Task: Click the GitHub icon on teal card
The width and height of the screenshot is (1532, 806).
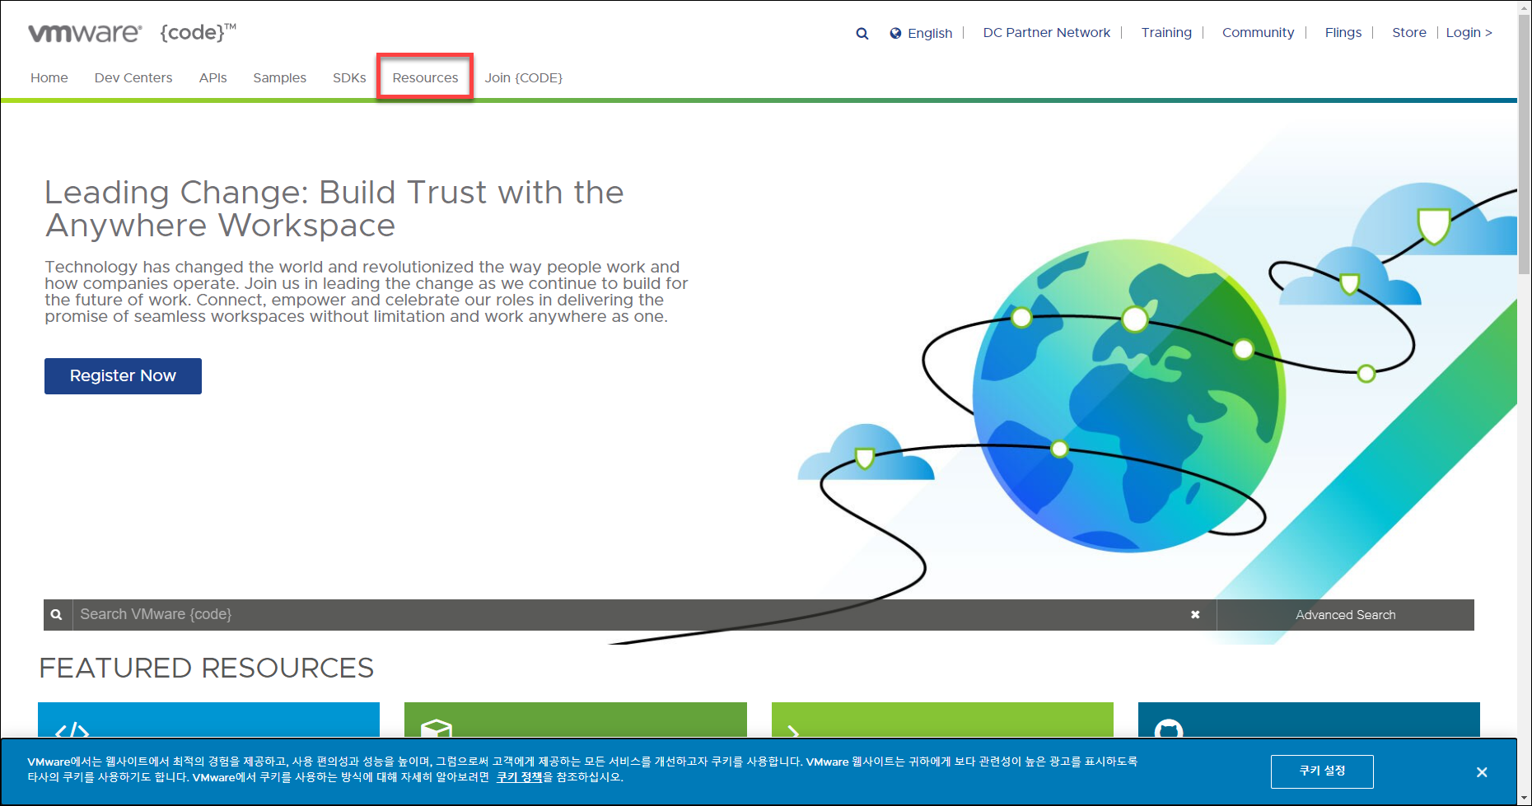Action: tap(1169, 729)
